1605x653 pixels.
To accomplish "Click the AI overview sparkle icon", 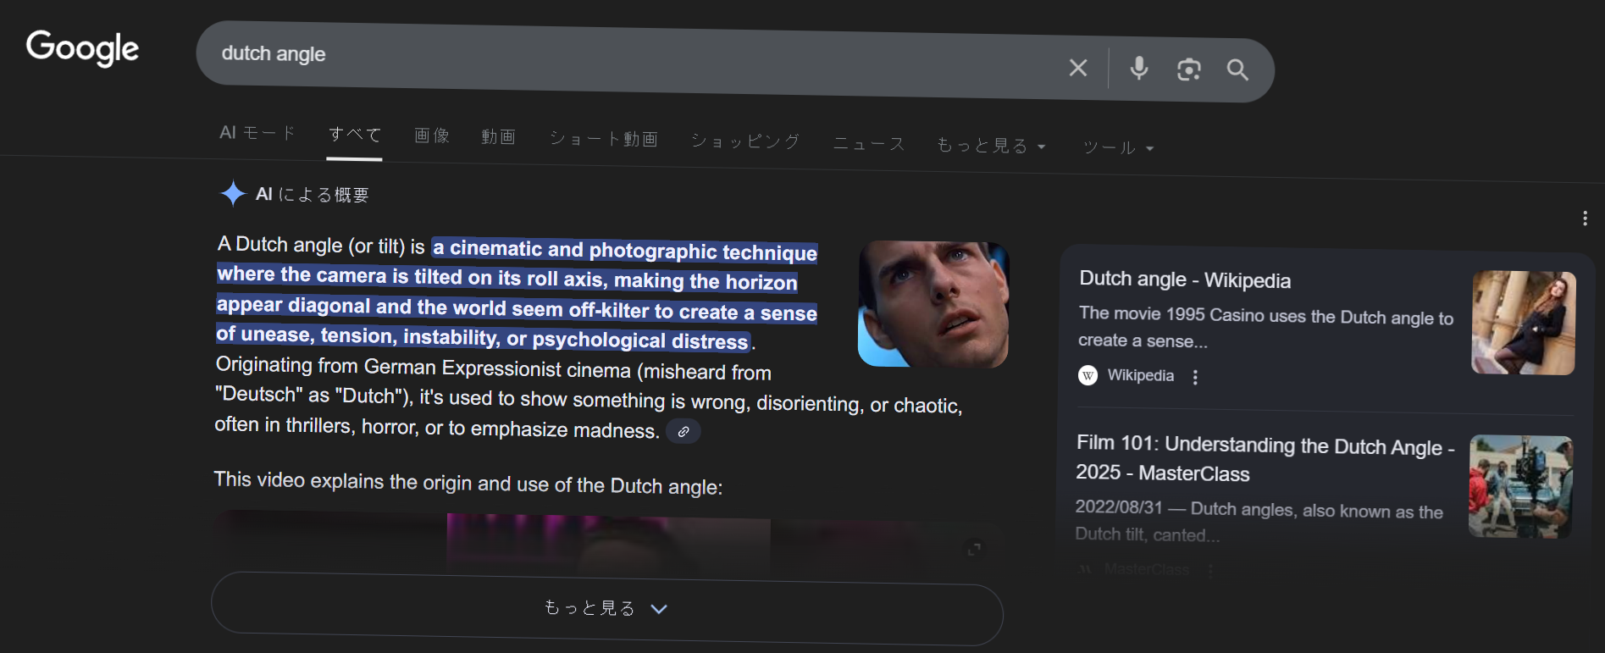I will point(233,194).
